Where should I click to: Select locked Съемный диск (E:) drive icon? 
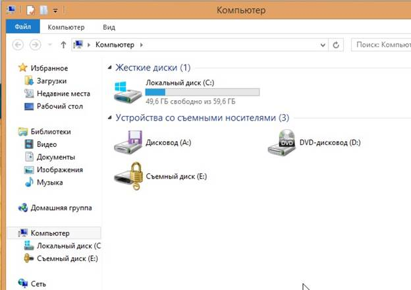(128, 176)
